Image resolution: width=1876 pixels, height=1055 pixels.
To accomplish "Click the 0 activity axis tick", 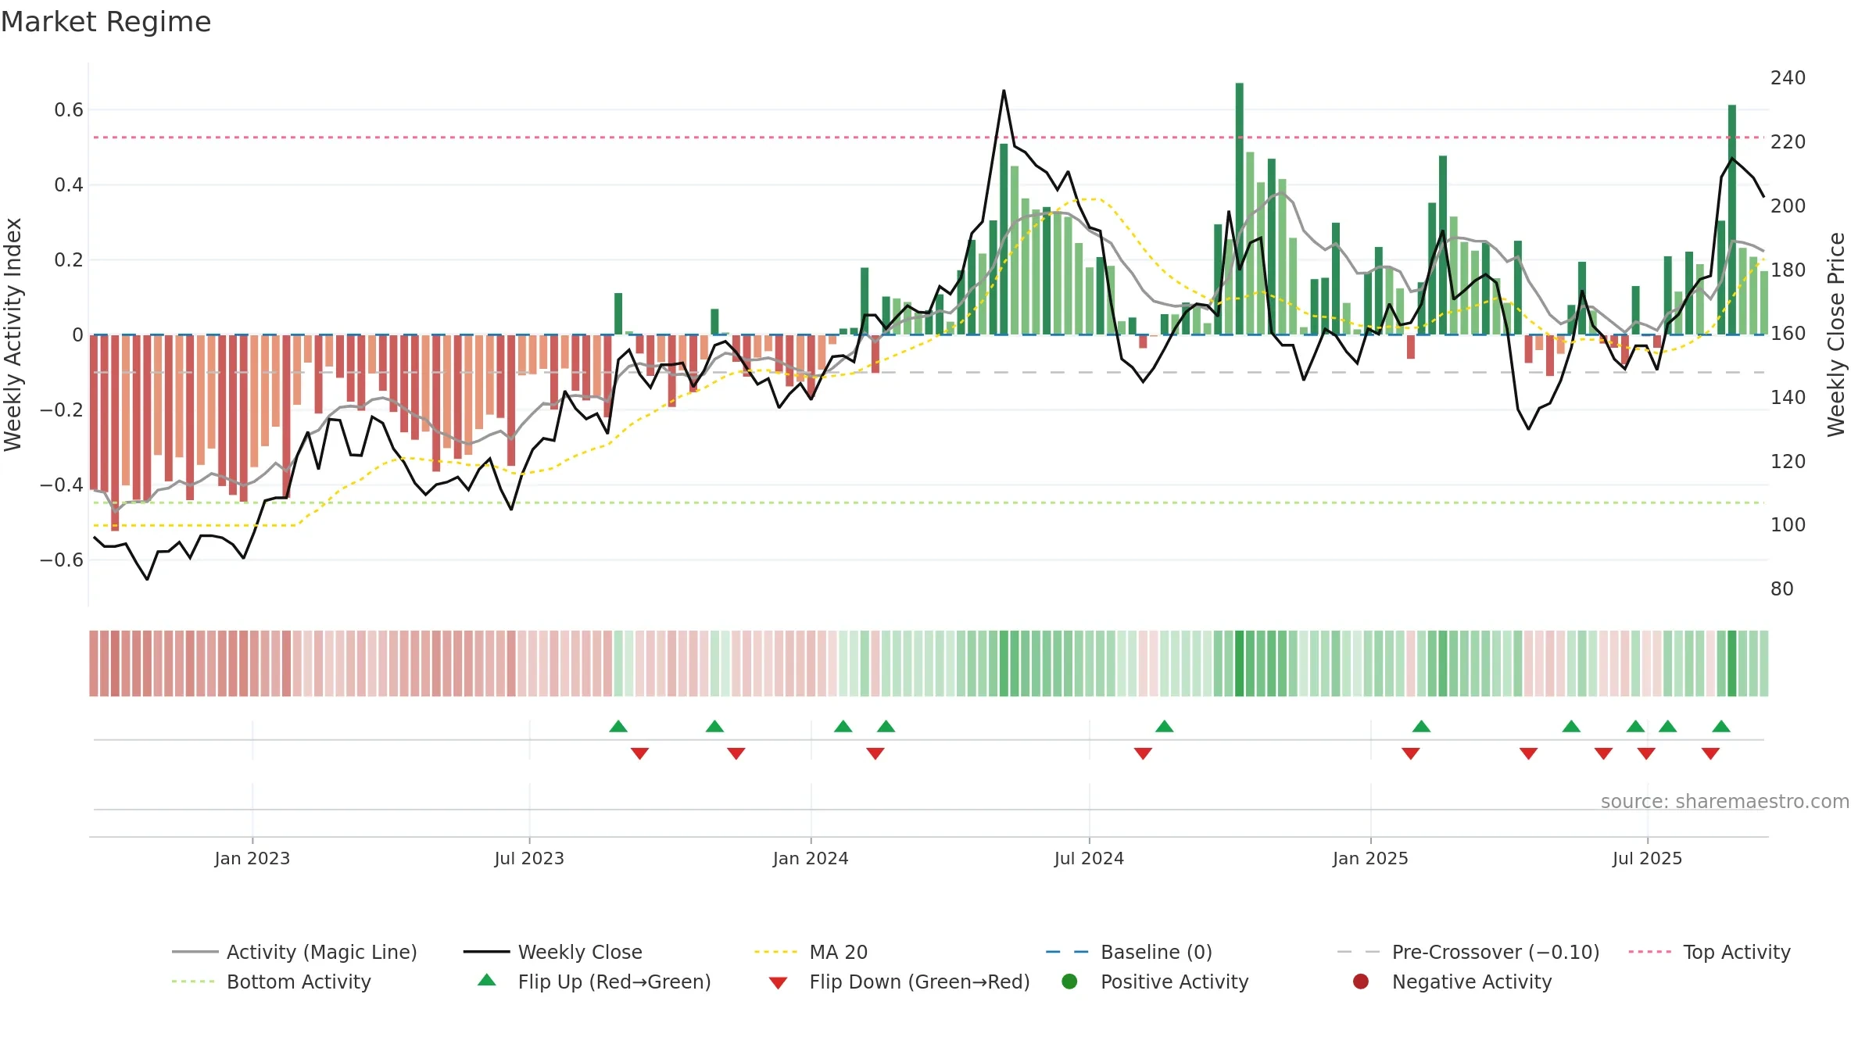I will pyautogui.click(x=77, y=335).
